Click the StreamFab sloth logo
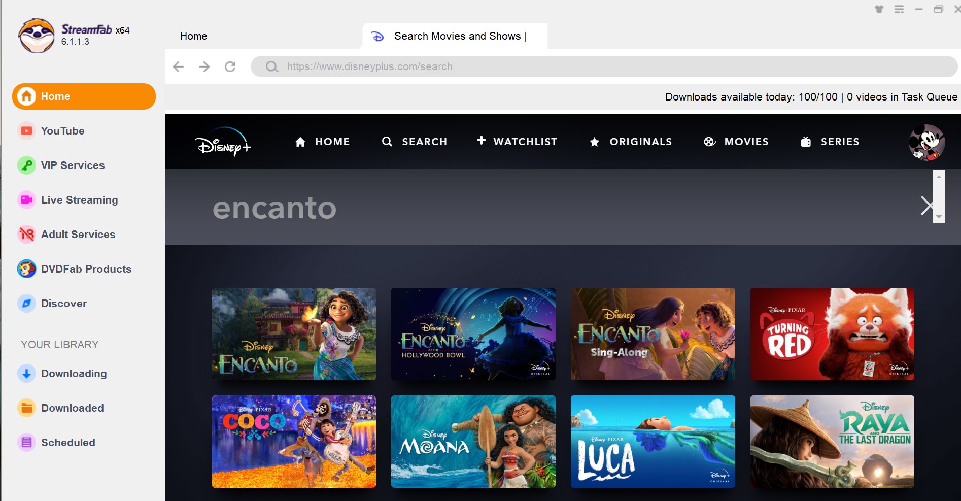The image size is (961, 501). (x=36, y=36)
